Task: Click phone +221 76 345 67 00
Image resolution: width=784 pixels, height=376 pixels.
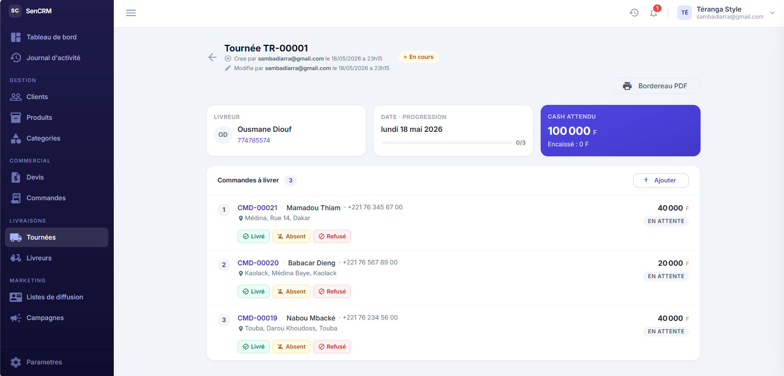Action: tap(375, 207)
